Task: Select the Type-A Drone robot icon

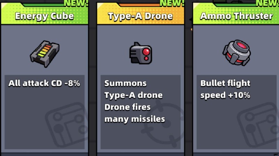Action: tap(141, 53)
